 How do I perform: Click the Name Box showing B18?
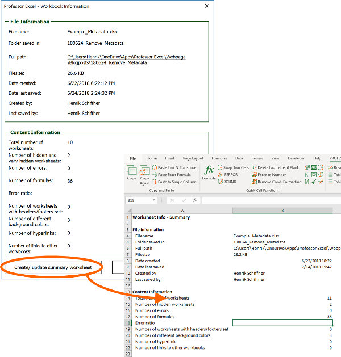(x=138, y=200)
